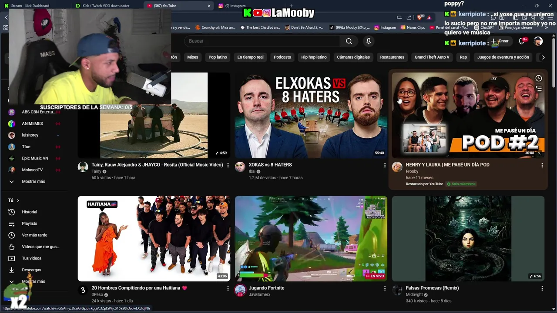The image size is (557, 313).
Task: Select the Hip hop latino chip
Action: (x=314, y=57)
